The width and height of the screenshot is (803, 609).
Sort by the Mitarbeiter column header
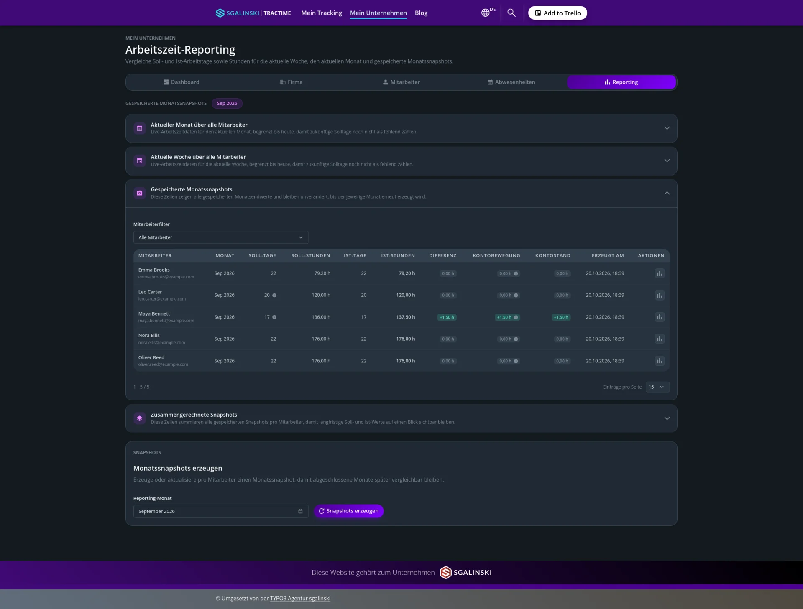[x=155, y=255]
